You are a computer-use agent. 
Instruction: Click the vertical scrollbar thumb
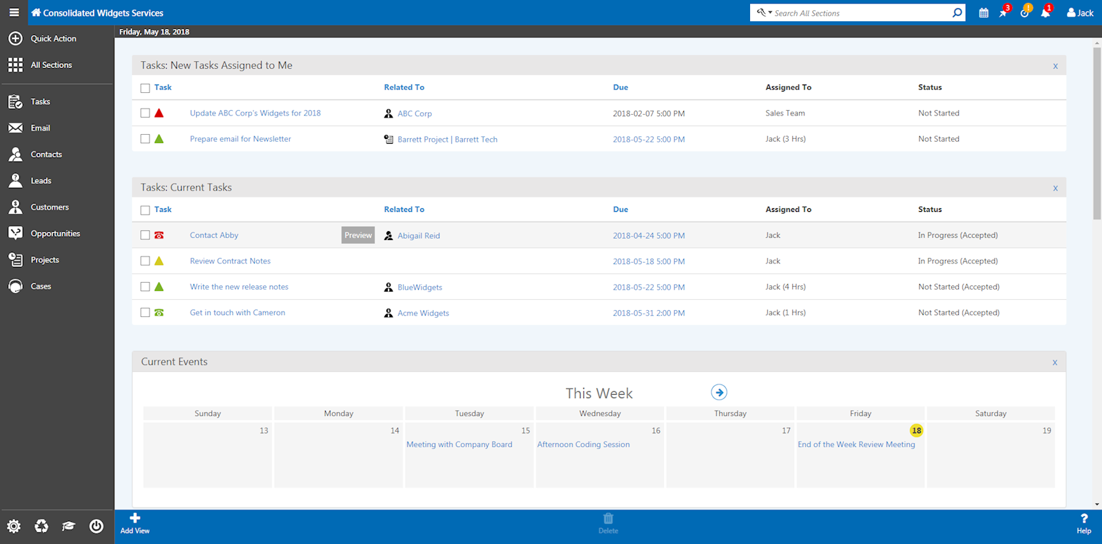click(1096, 134)
